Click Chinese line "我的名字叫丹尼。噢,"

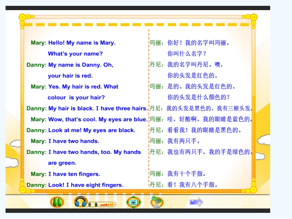point(195,65)
